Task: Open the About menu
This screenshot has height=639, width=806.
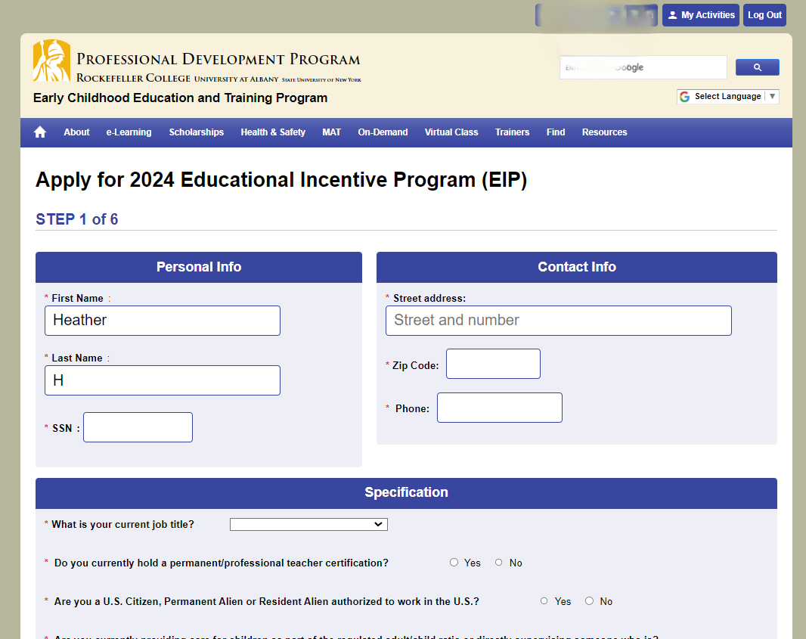Action: pyautogui.click(x=76, y=132)
